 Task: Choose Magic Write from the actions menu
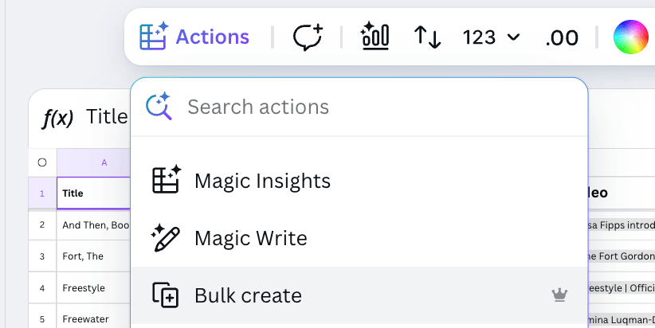pos(250,238)
